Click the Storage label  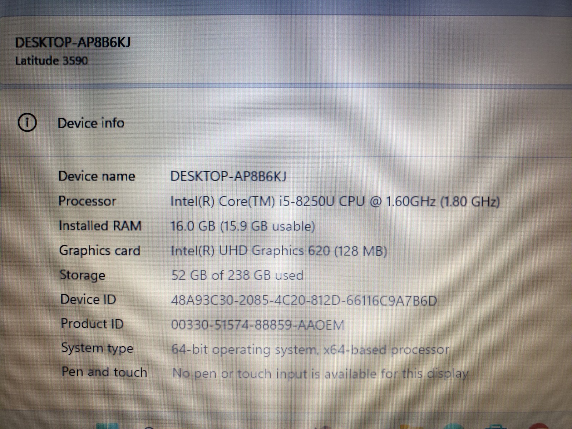tap(83, 275)
